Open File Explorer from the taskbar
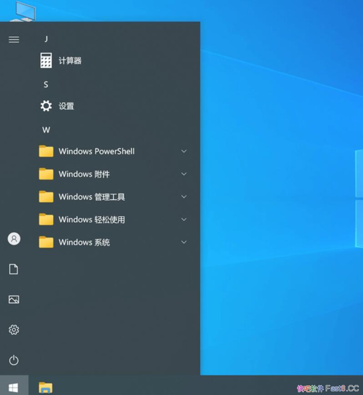This screenshot has width=363, height=395. [x=45, y=387]
